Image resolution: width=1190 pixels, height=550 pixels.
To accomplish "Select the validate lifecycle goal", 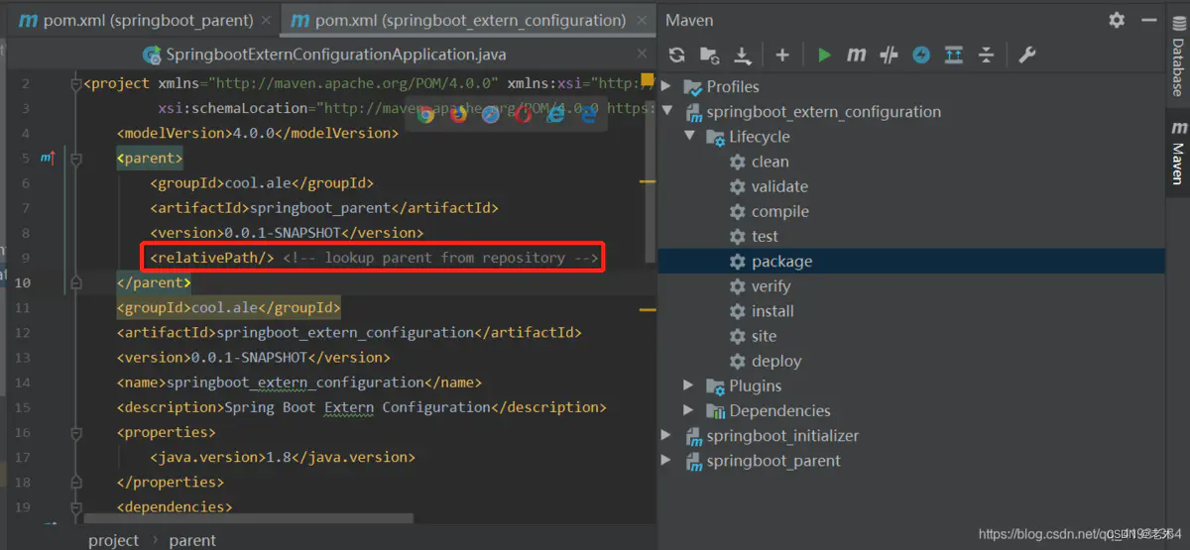I will (x=779, y=186).
